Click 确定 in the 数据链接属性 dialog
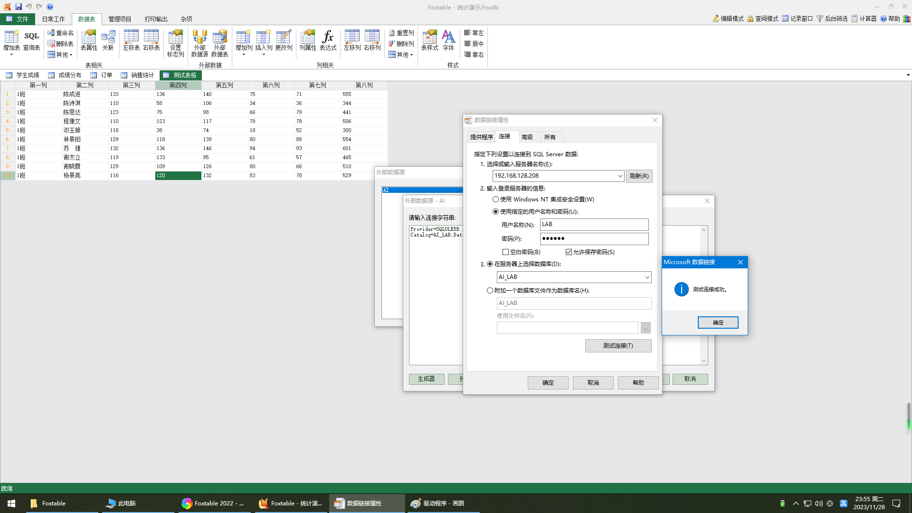 548,383
